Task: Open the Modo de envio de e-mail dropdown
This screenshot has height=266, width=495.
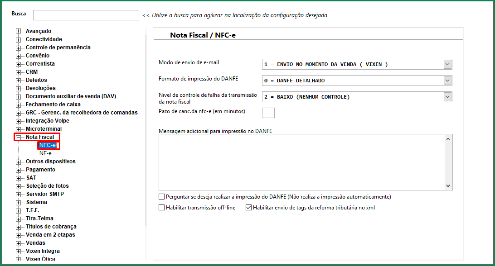Action: [x=447, y=64]
